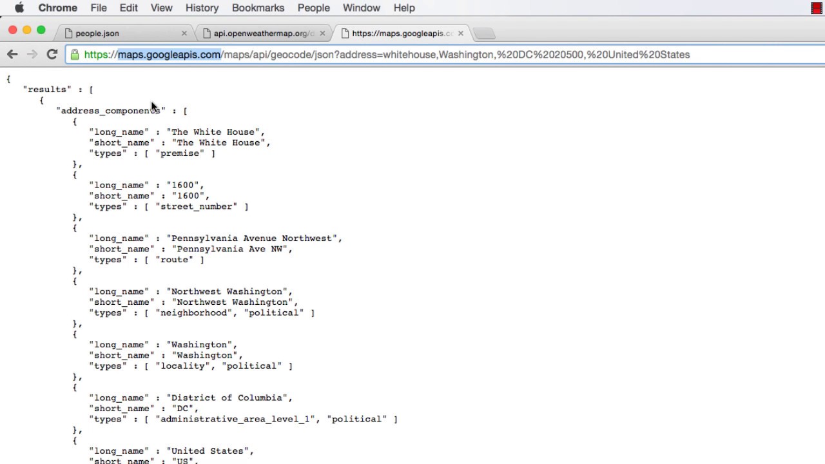Click the long_name value "United States"
This screenshot has width=825, height=464.
pyautogui.click(x=208, y=451)
